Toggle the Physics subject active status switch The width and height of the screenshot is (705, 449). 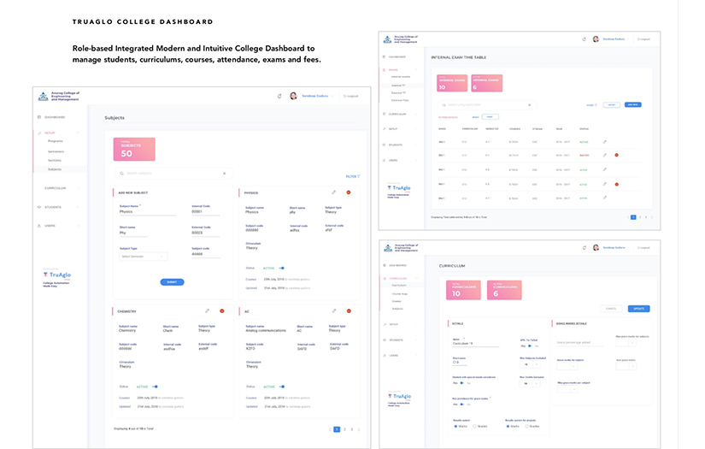click(281, 269)
